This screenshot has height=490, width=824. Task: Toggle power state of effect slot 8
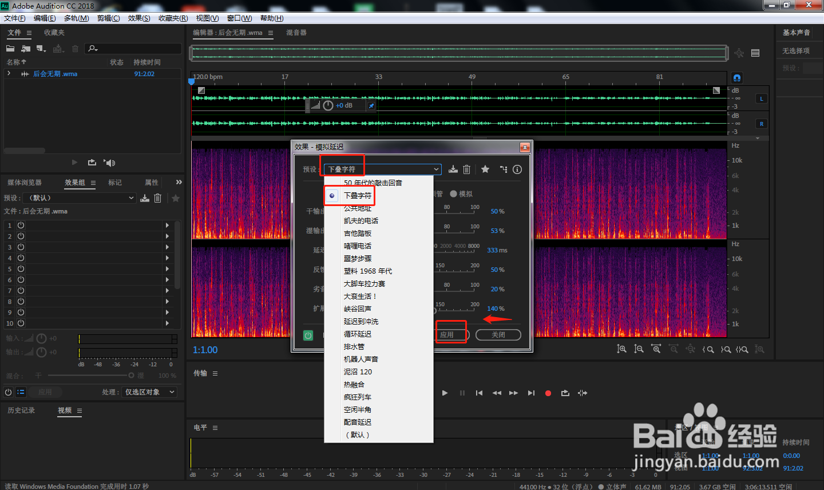pyautogui.click(x=21, y=302)
